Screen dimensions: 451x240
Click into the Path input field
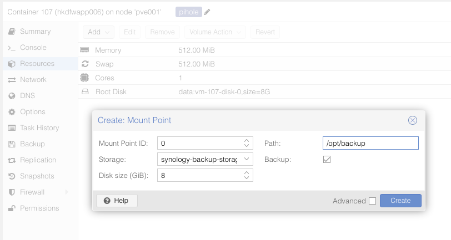coord(370,143)
